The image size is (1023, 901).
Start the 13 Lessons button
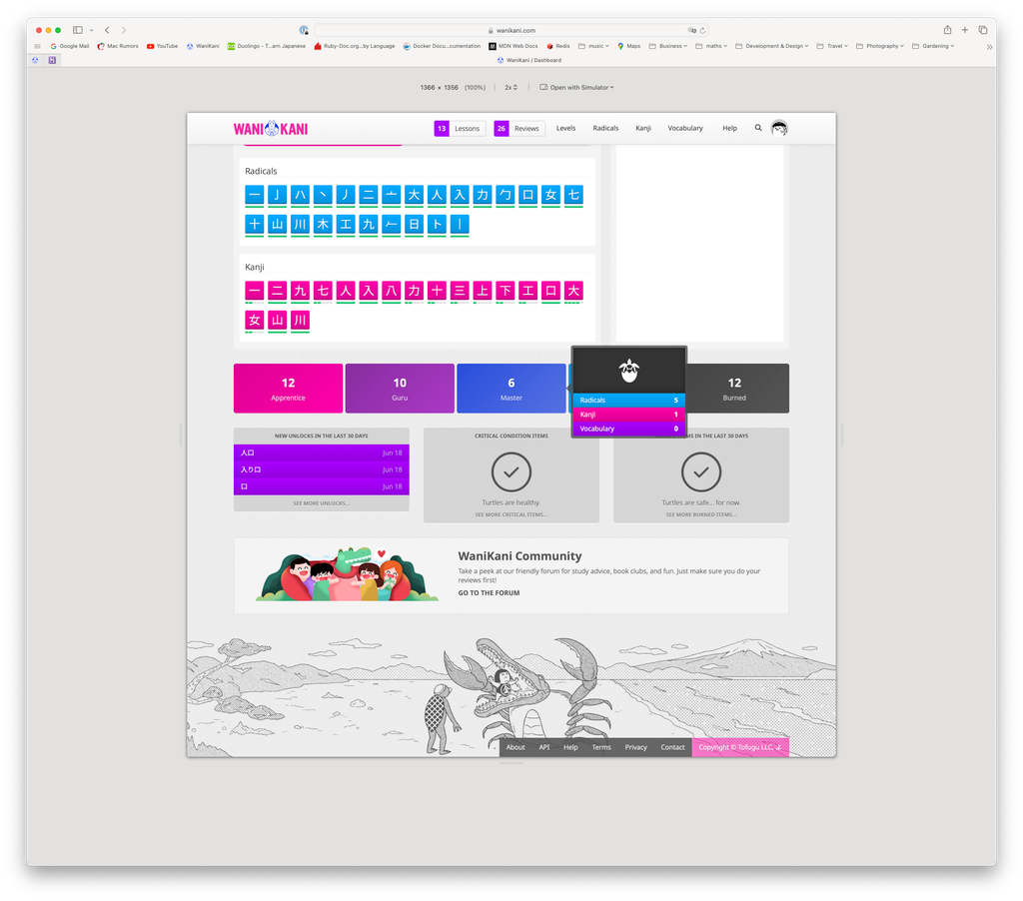460,129
